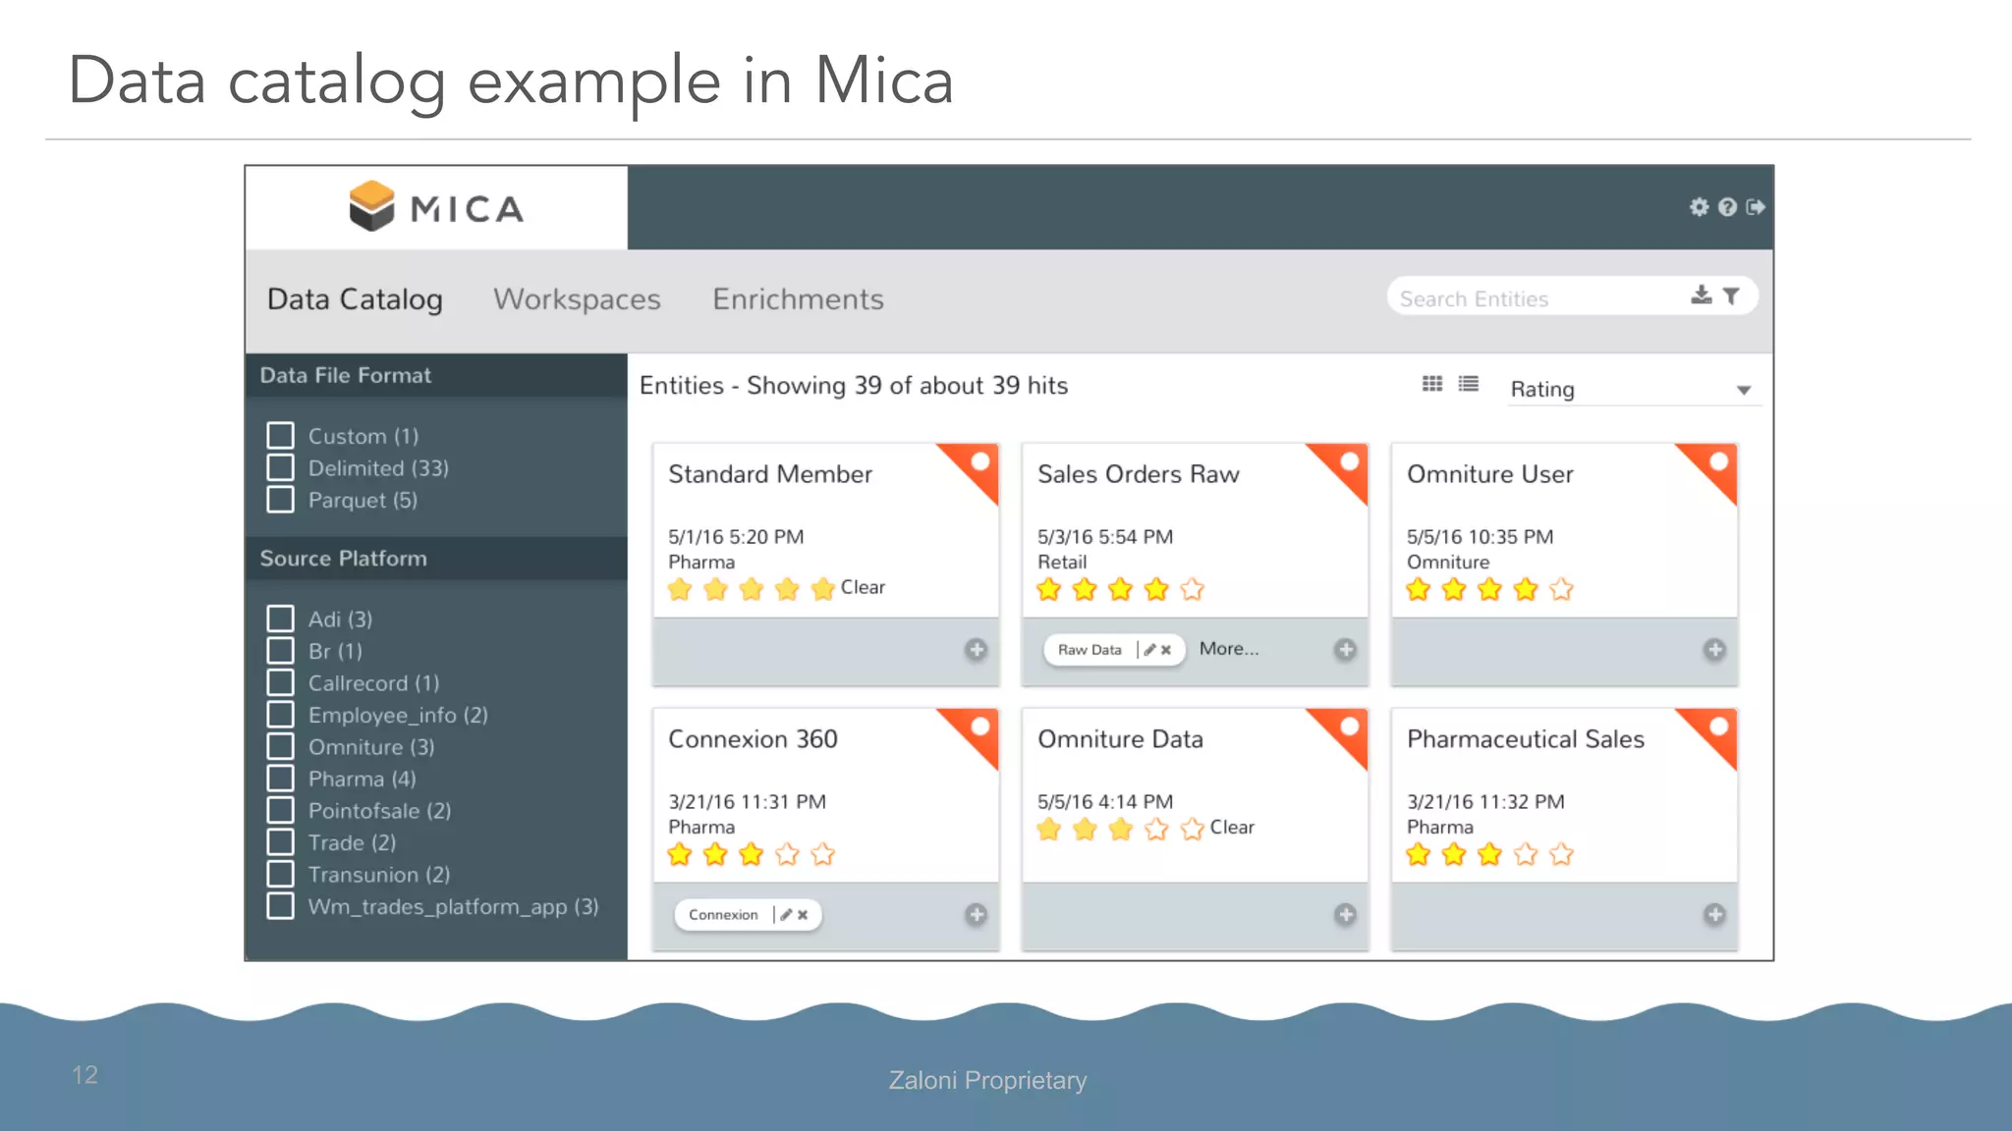Click orange corner marker on Omniture User
The height and width of the screenshot is (1131, 2012).
(1715, 464)
